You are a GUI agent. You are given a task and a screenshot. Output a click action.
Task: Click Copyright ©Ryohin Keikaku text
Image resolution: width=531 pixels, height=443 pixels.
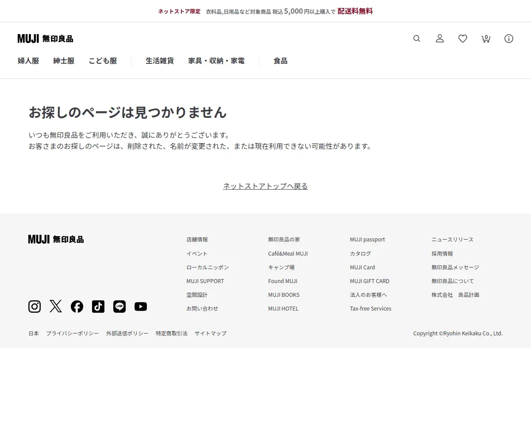[458, 333]
